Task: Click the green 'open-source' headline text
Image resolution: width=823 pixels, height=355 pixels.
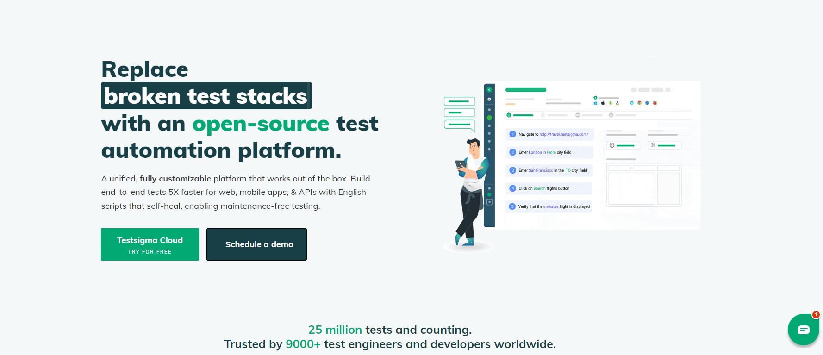Action: [261, 124]
